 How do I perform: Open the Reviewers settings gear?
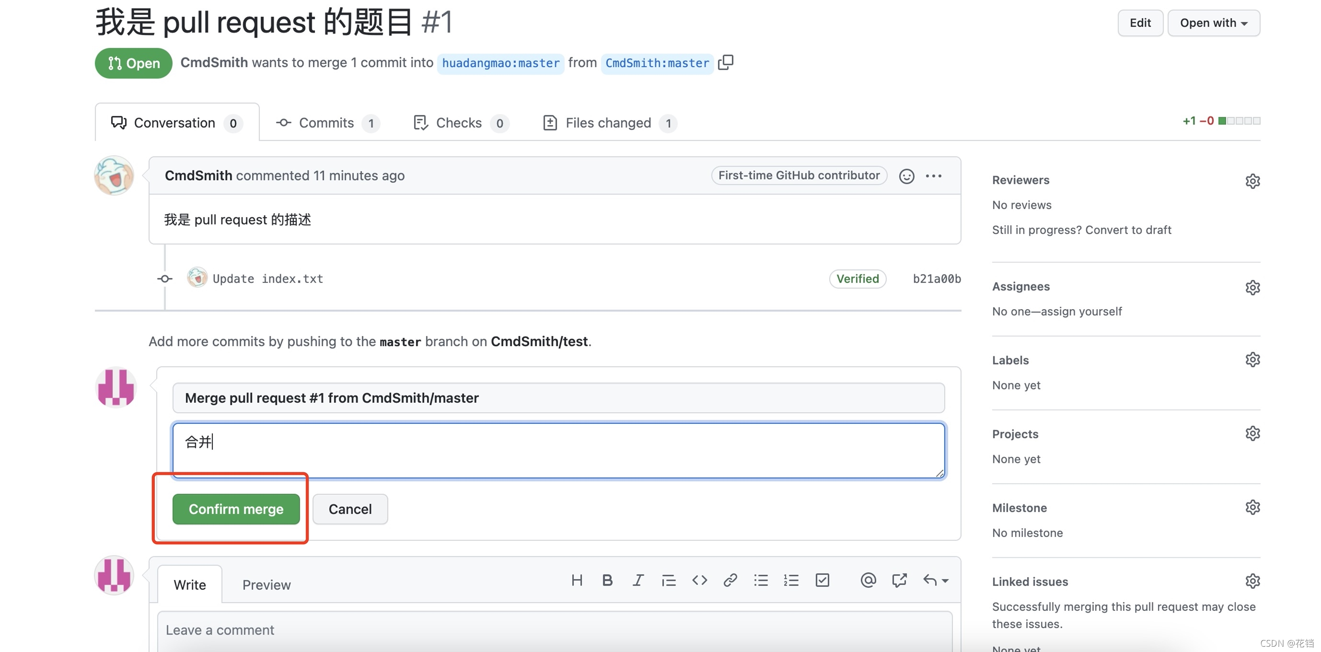1253,181
